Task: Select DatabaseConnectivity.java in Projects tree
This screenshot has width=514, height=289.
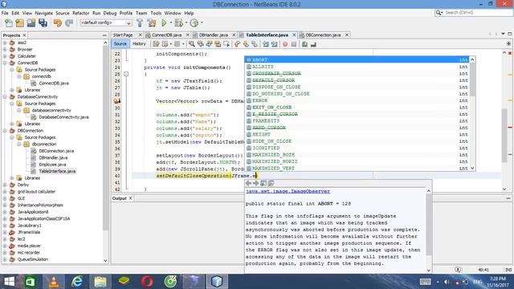Action: click(63, 117)
